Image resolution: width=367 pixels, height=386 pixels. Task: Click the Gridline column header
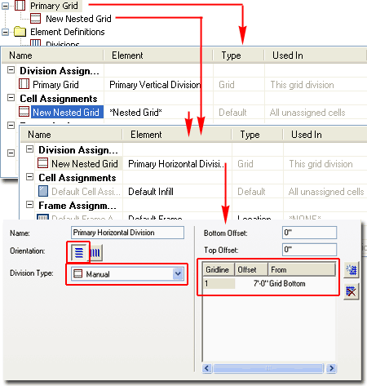(x=219, y=269)
